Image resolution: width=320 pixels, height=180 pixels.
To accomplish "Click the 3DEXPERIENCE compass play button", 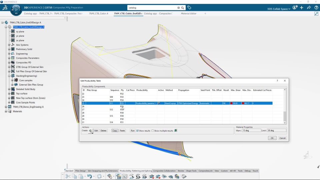I will (x=16, y=10).
